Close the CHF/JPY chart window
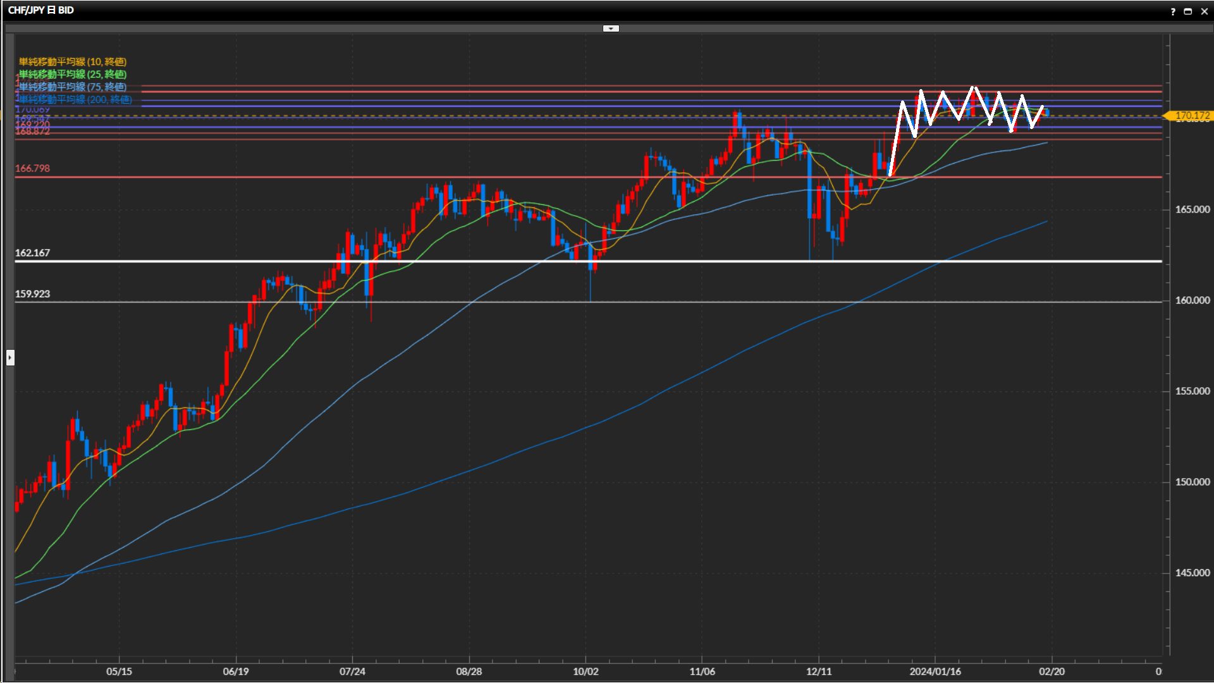 [1204, 11]
